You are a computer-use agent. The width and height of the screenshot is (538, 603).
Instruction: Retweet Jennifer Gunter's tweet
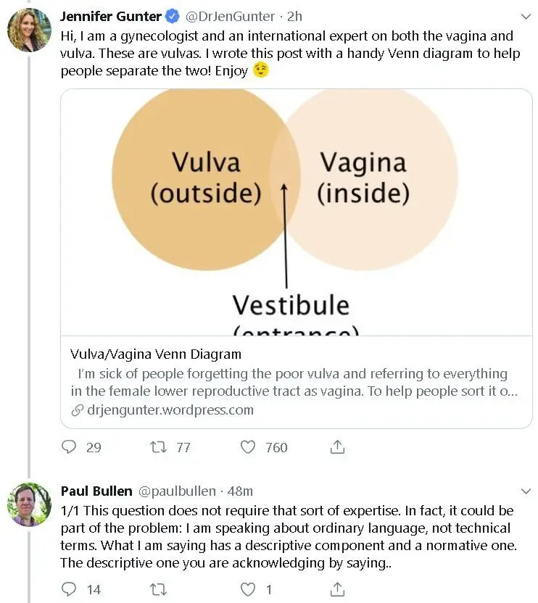158,447
